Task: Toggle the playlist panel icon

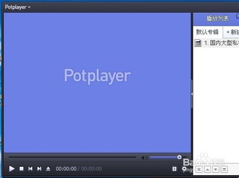Action: [174, 169]
